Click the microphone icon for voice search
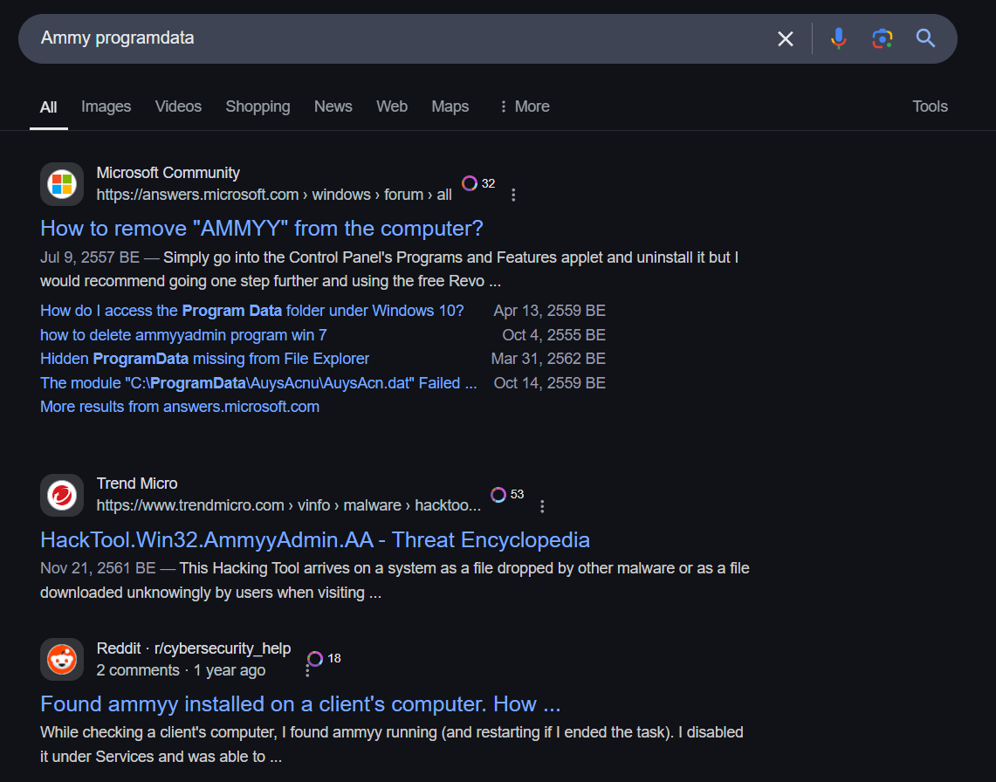 [x=838, y=38]
